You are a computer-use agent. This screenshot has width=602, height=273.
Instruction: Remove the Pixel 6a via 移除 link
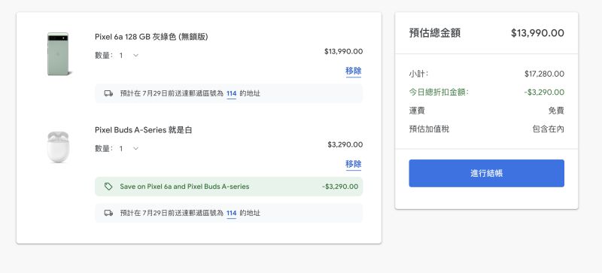tap(353, 71)
